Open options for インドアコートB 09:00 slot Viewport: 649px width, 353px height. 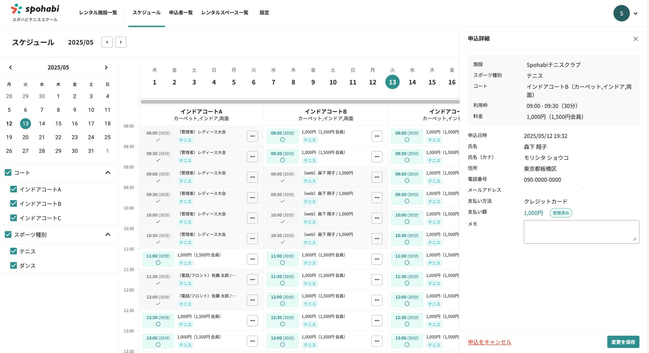377,177
